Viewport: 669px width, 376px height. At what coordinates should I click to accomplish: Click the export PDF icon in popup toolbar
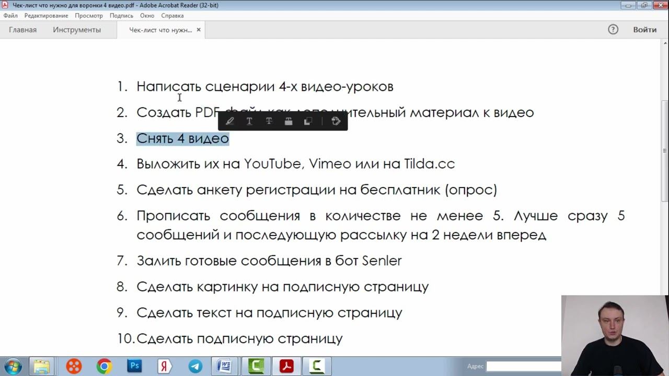click(x=336, y=121)
